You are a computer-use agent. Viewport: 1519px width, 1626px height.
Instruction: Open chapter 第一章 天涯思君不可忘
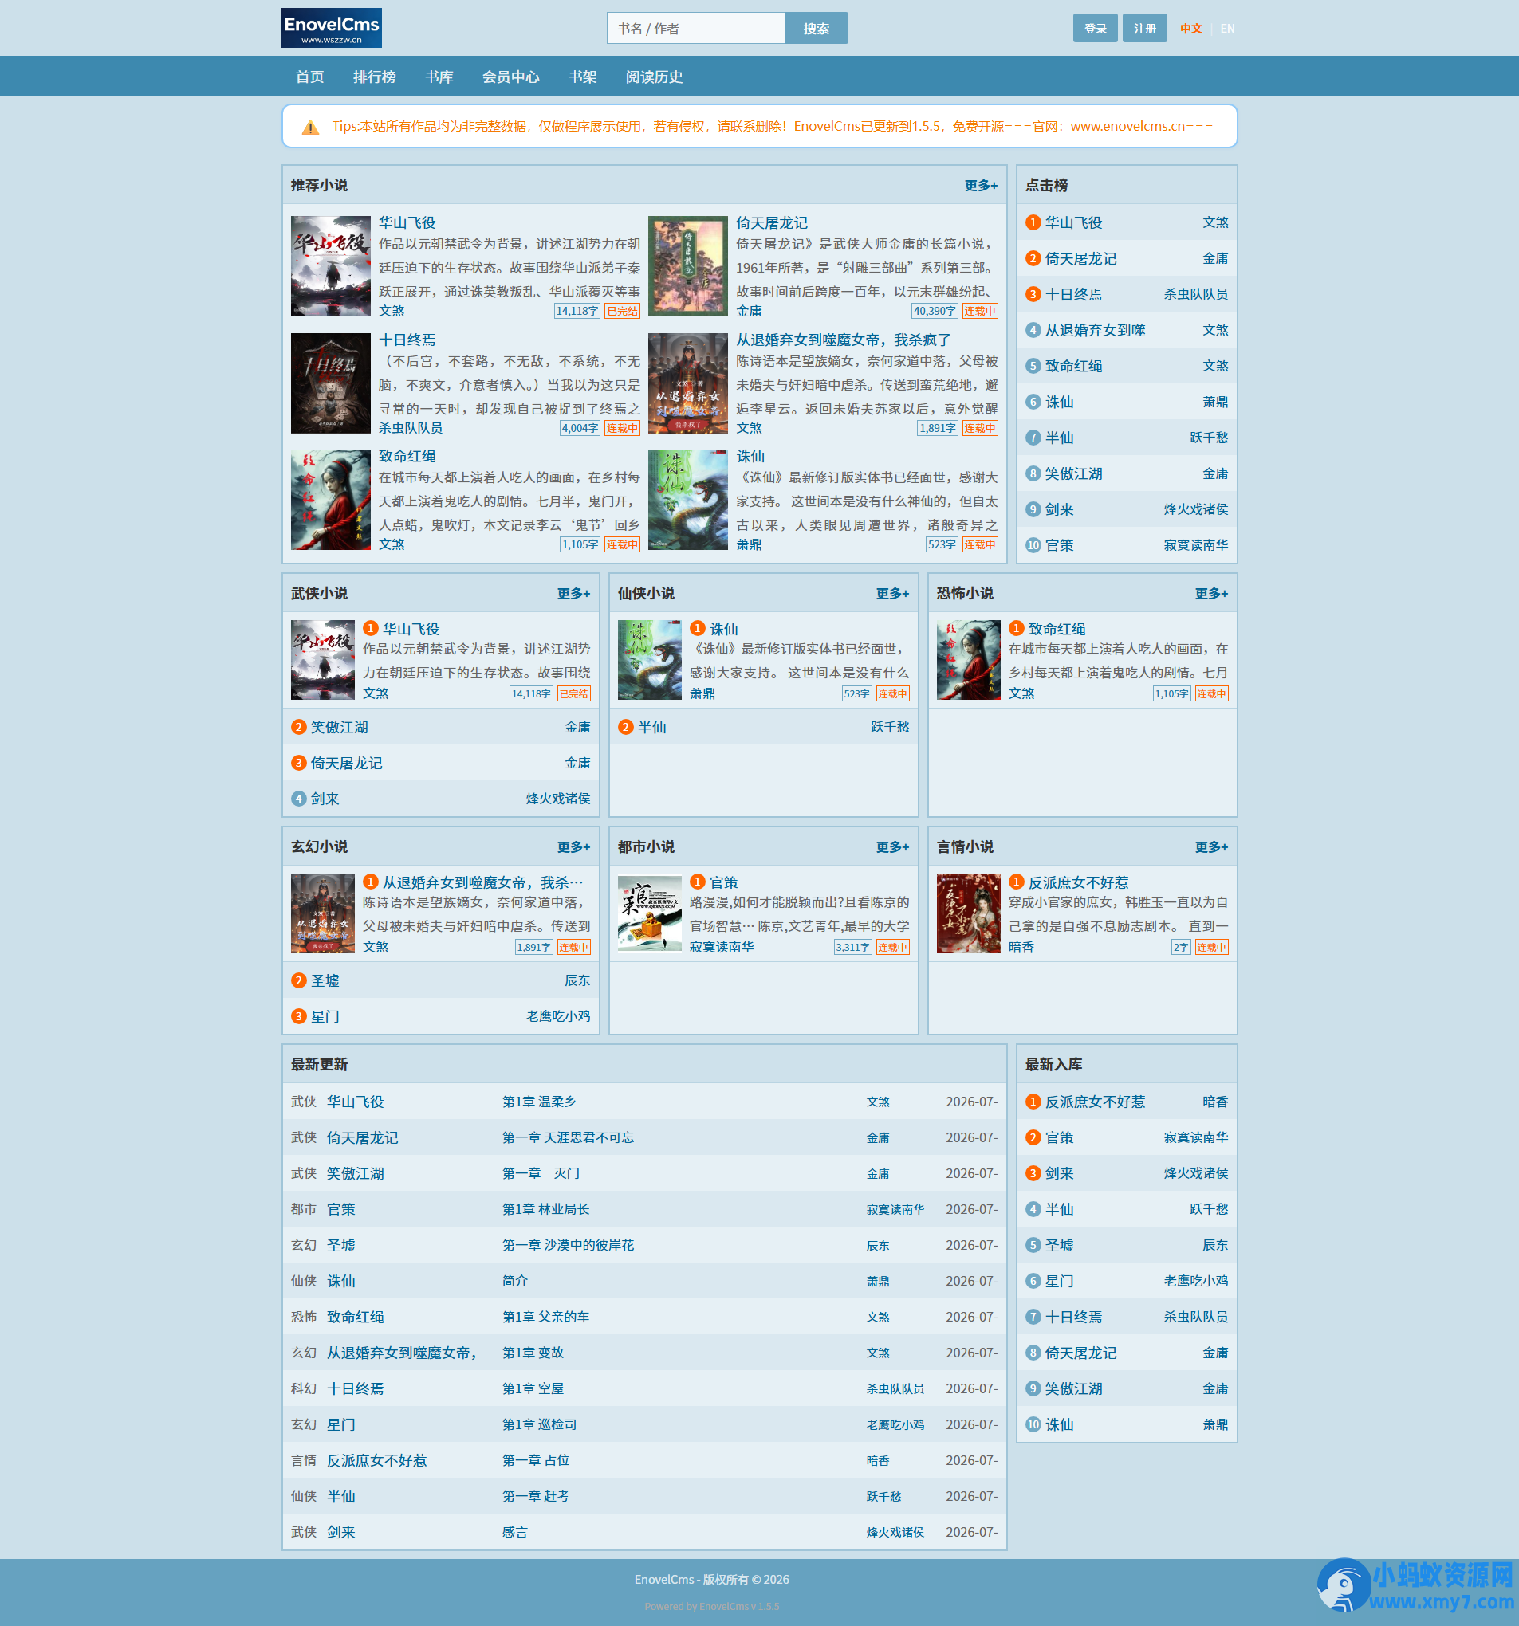(568, 1137)
